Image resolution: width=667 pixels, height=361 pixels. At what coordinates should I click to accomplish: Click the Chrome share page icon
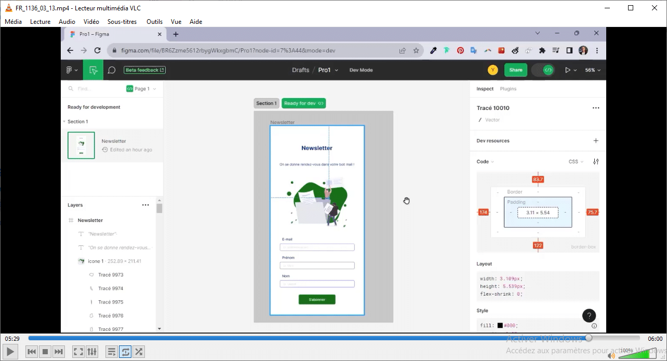point(402,50)
